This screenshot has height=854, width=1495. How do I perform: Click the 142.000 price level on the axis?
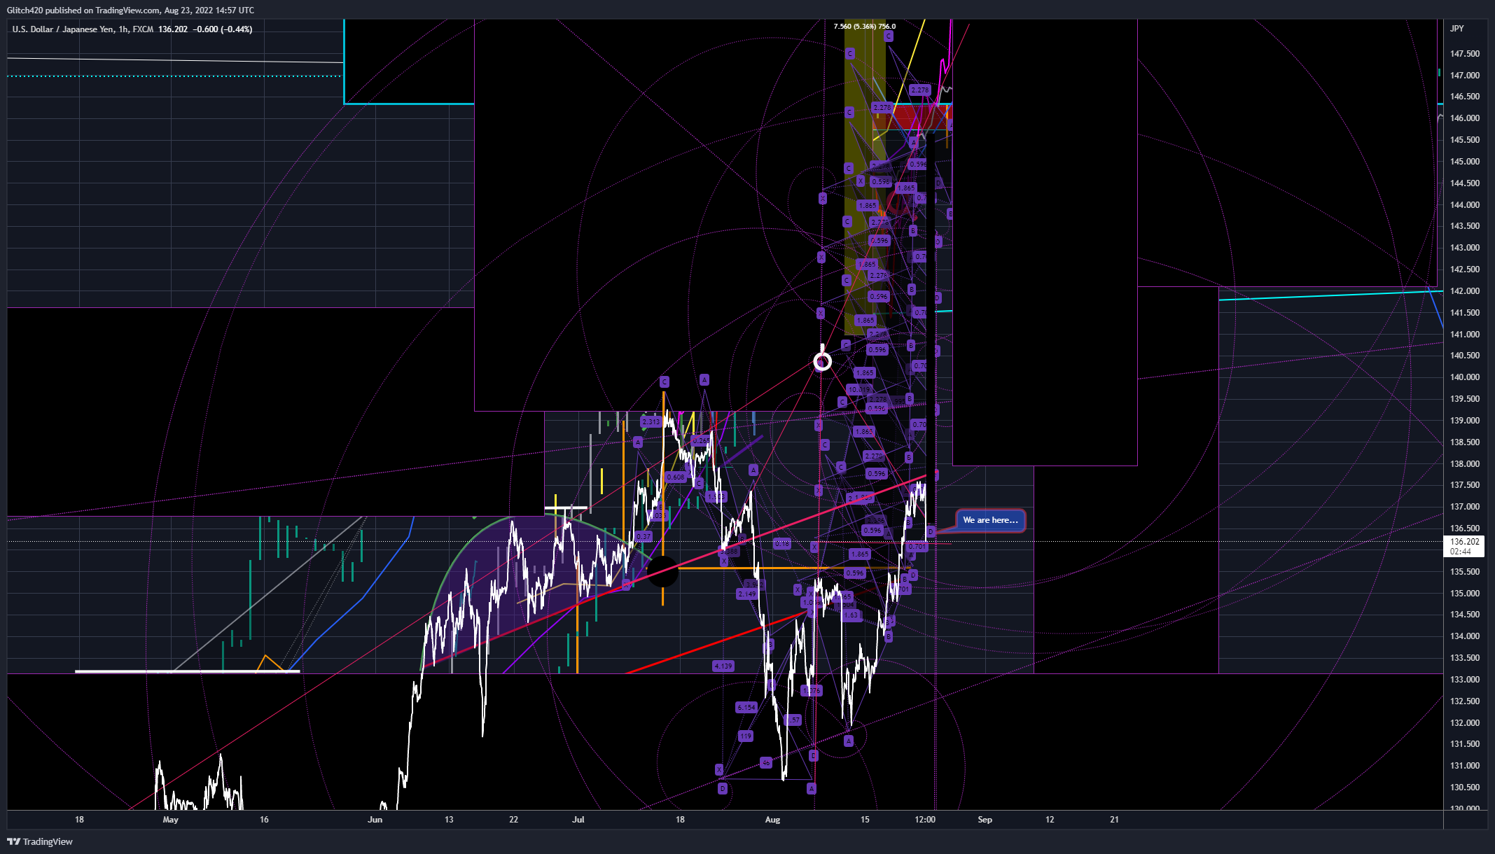[1465, 291]
